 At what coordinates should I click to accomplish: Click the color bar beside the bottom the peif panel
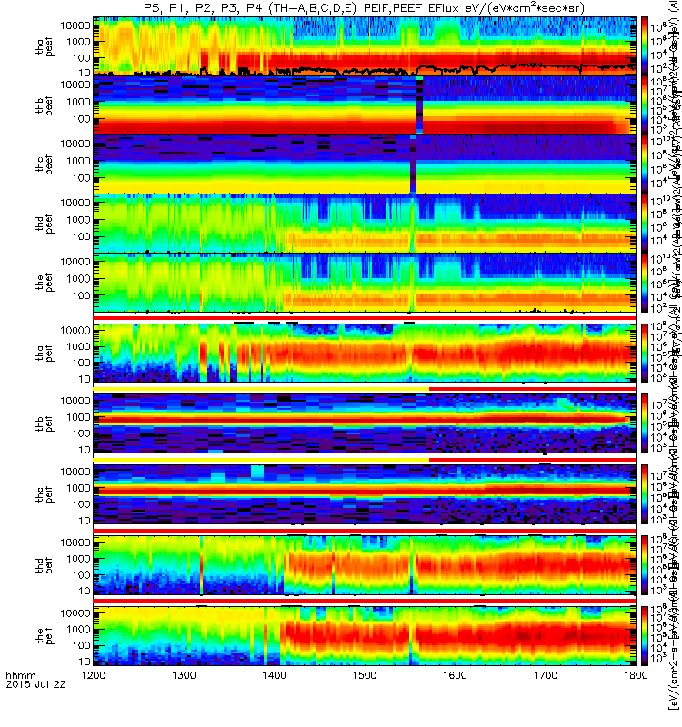coord(645,635)
